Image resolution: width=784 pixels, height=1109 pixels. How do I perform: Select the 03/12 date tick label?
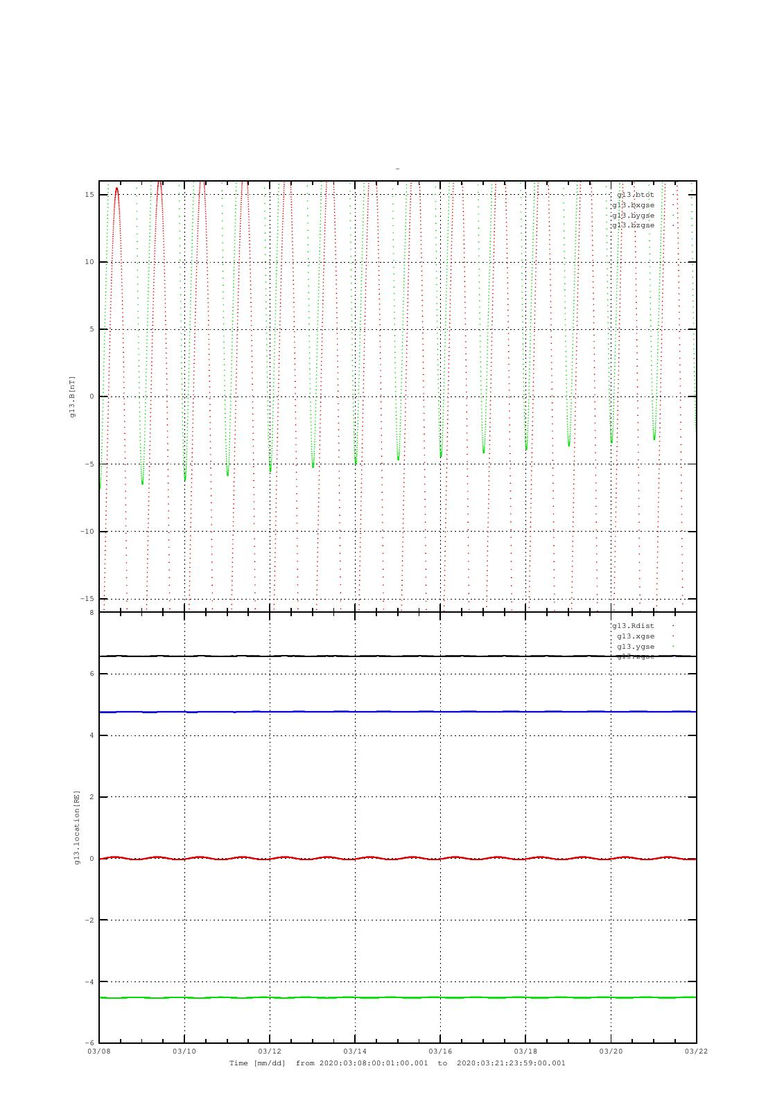pos(270,1051)
